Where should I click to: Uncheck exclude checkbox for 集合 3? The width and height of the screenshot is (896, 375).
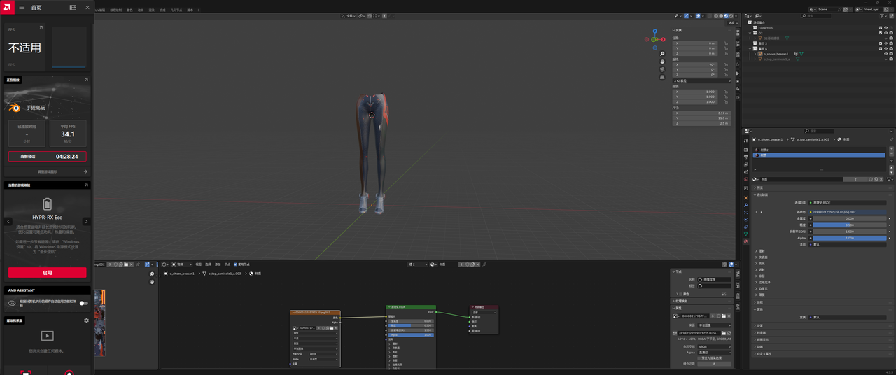(x=881, y=43)
